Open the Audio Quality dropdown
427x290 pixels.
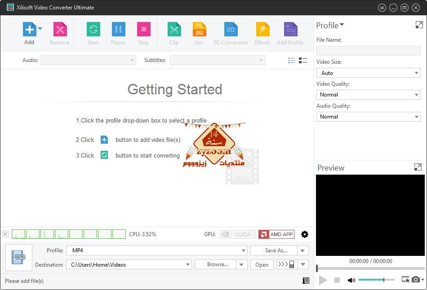369,117
